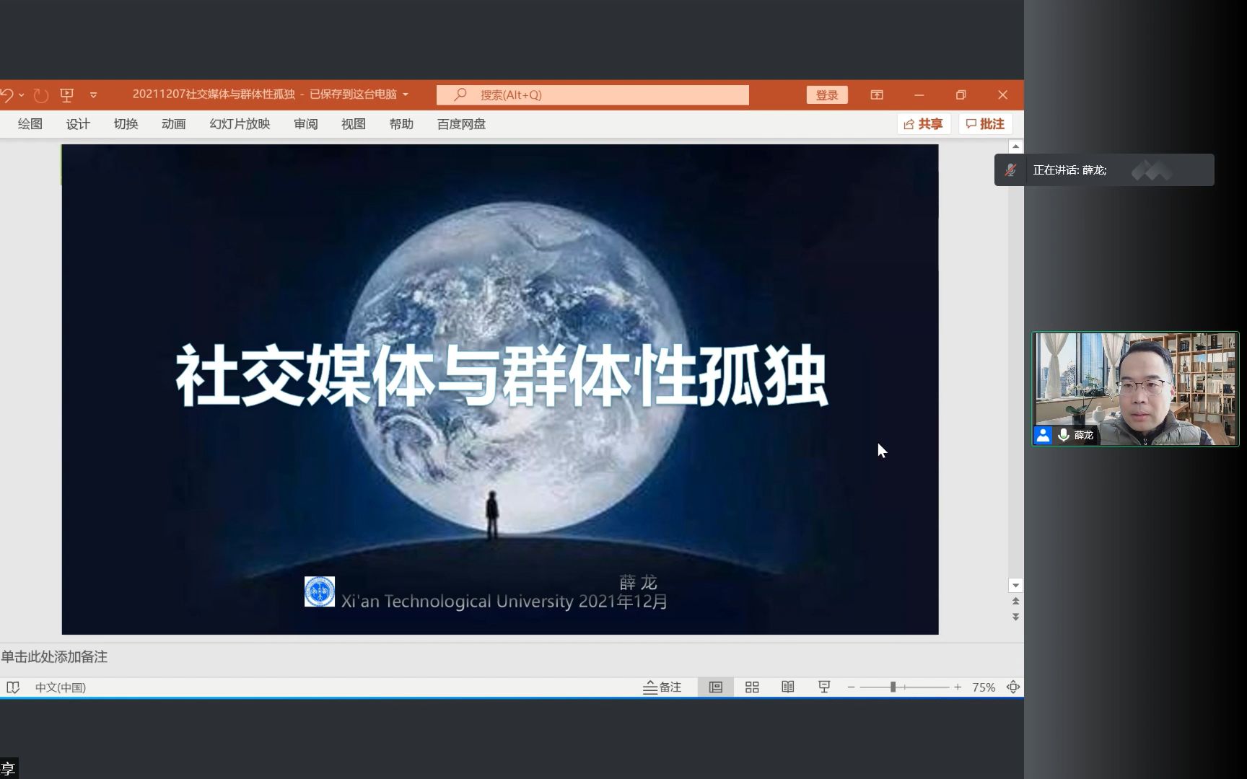Minimize the PowerPoint window
The image size is (1247, 779).
pos(919,94)
